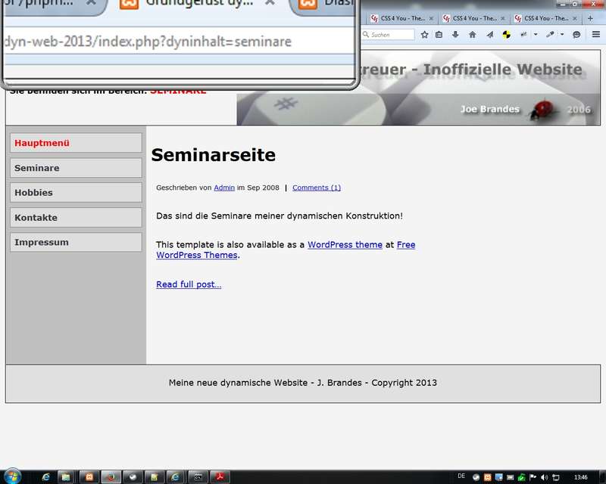
Task: Follow the Admin author link
Action: tap(224, 188)
